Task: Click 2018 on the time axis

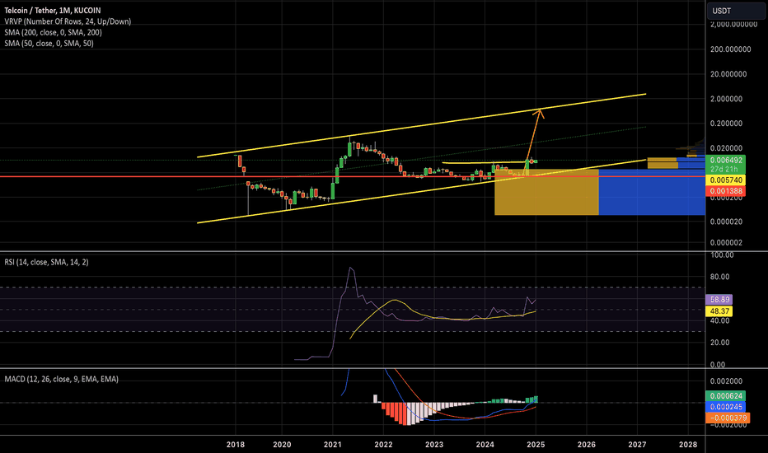Action: click(x=235, y=445)
